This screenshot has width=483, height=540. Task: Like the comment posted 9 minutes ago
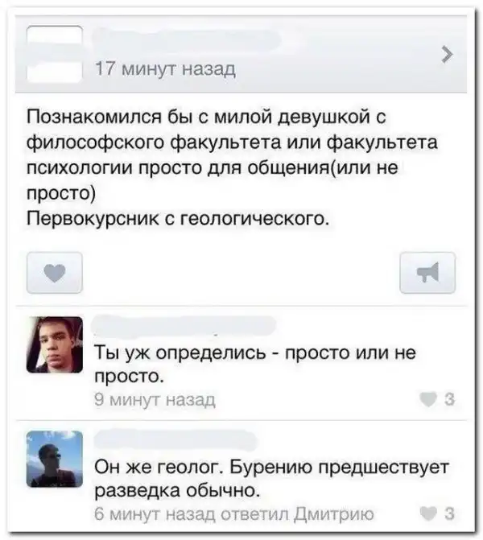pos(428,400)
